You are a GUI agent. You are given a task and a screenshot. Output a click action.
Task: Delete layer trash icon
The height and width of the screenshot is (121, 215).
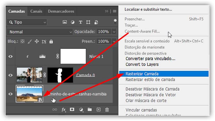[107, 110]
